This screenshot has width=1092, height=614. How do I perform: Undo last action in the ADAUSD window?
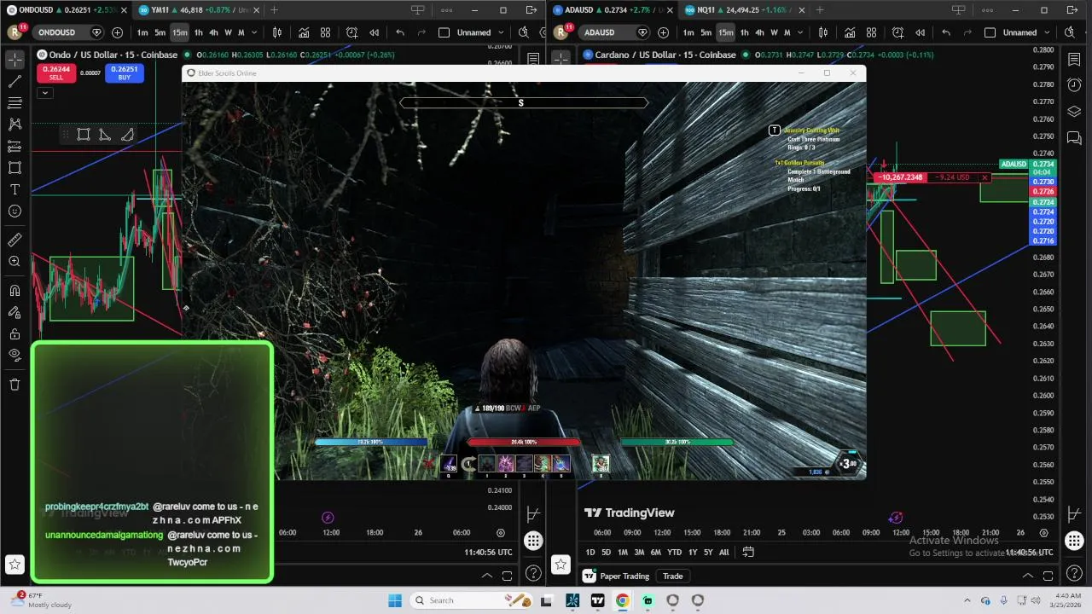pyautogui.click(x=946, y=32)
